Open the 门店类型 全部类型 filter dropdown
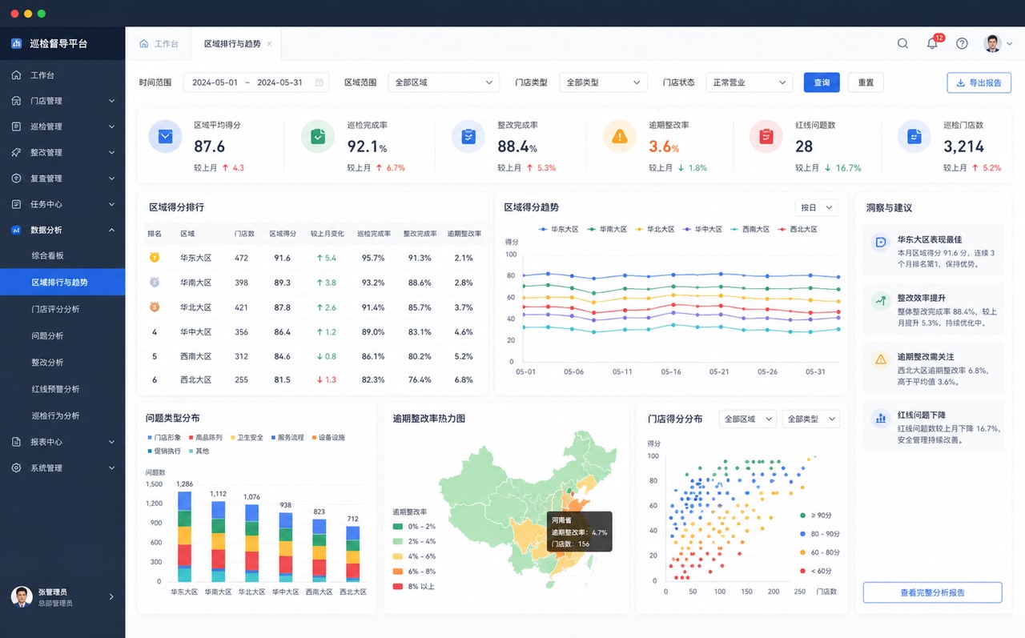The width and height of the screenshot is (1025, 638). coord(603,82)
